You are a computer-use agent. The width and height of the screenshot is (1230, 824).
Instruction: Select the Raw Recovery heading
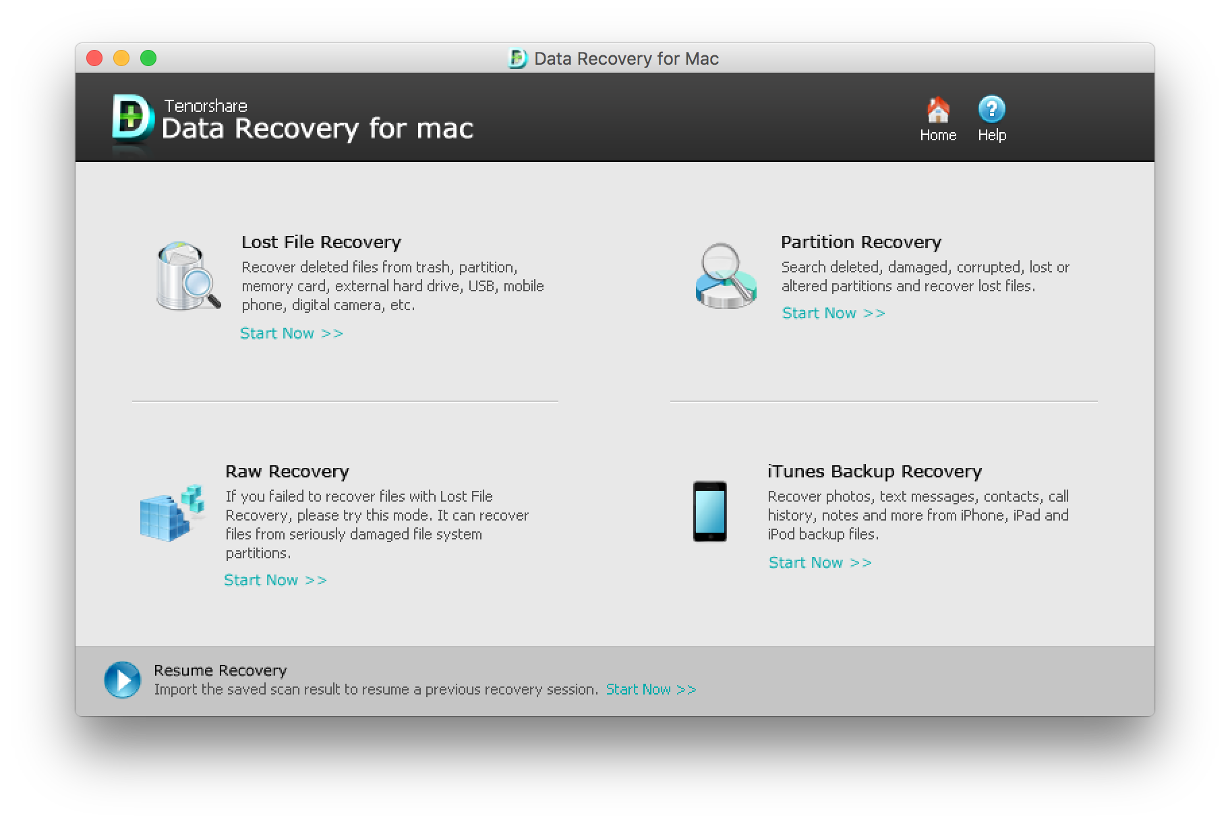coord(287,471)
